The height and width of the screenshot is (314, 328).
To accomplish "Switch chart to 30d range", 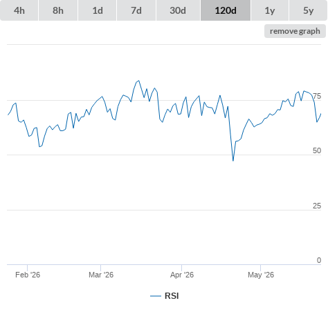I will click(x=178, y=10).
